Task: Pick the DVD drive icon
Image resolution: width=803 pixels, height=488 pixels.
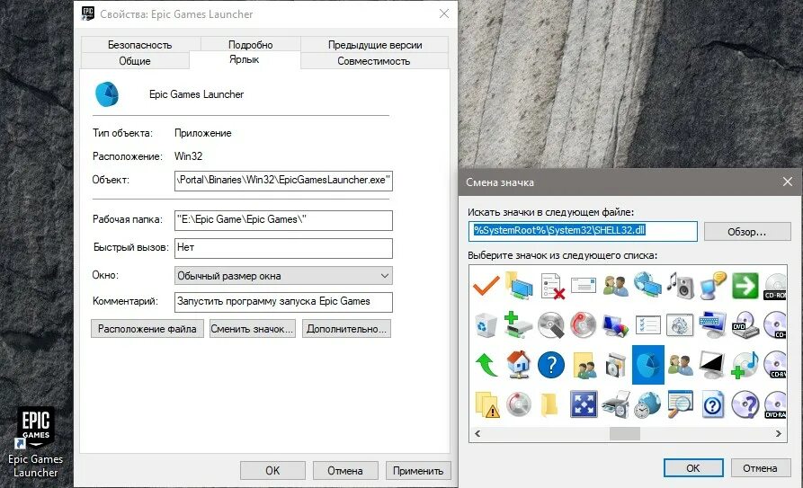Action: coord(745,324)
